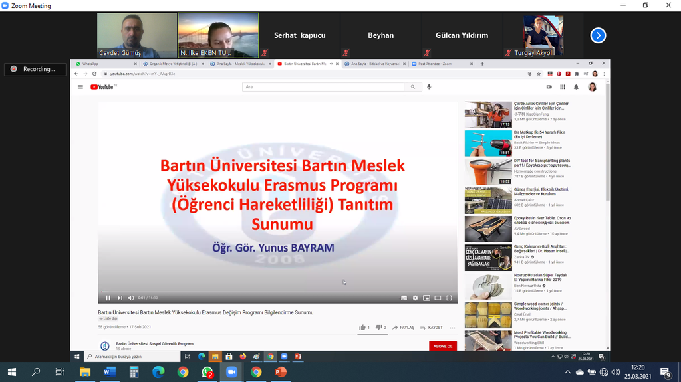The width and height of the screenshot is (681, 382).
Task: Pause the YouTube video
Action: pyautogui.click(x=108, y=298)
